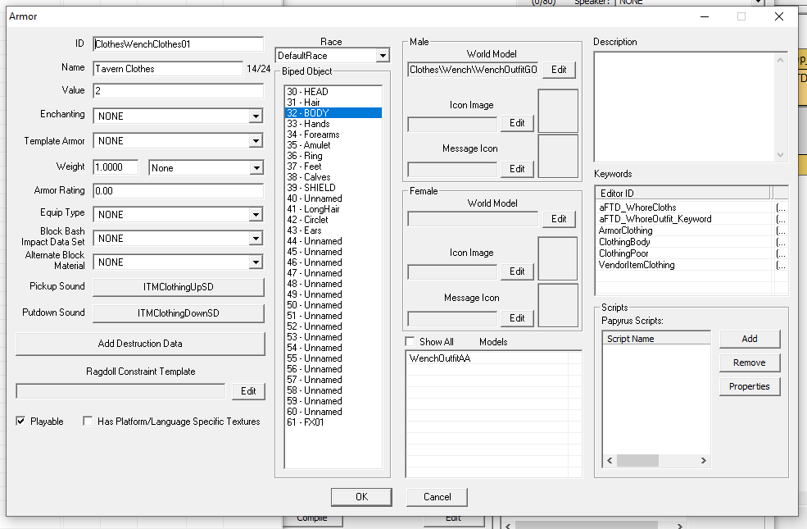Click the Remove script button
The image size is (807, 529).
750,363
